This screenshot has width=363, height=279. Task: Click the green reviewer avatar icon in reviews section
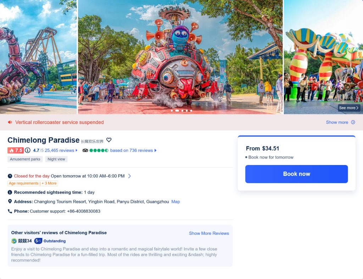coord(13,241)
